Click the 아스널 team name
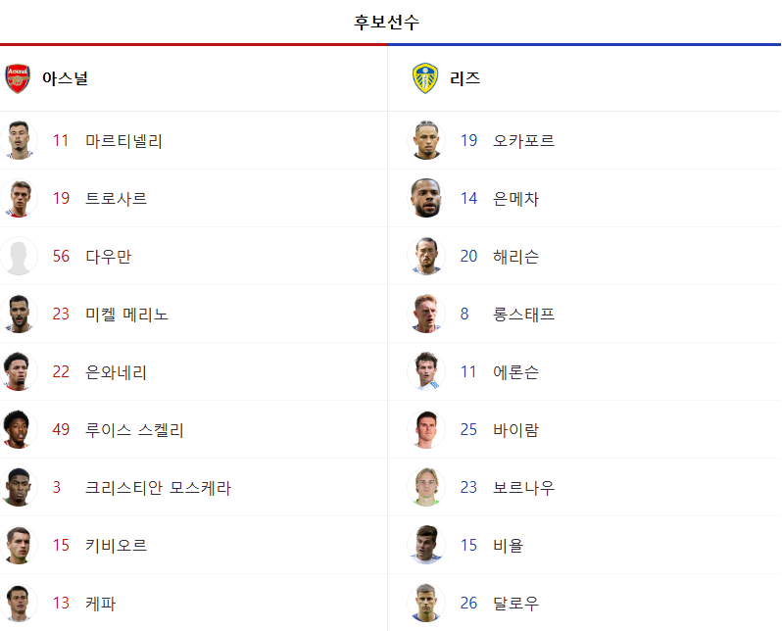 click(65, 78)
